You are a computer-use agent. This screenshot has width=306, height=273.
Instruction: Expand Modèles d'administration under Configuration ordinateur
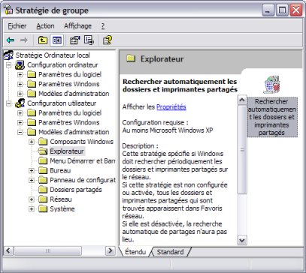pos(20,94)
